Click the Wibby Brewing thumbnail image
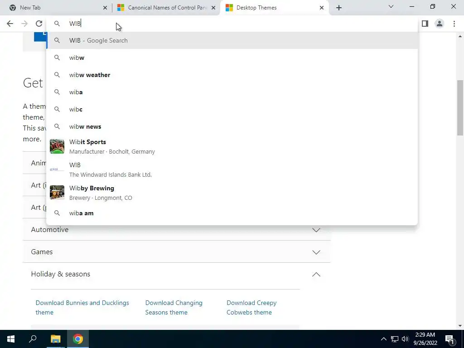This screenshot has height=348, width=464. point(57,192)
